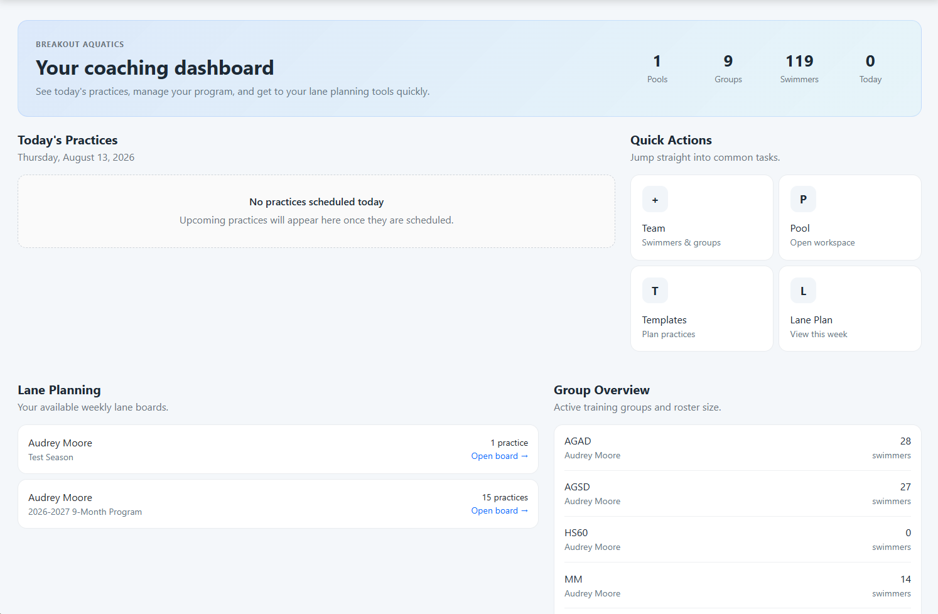Image resolution: width=938 pixels, height=614 pixels.
Task: Click 'No practices scheduled today' message
Action: point(316,202)
